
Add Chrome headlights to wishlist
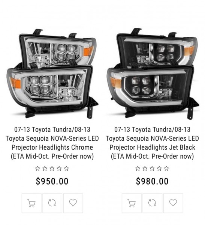(x=73, y=203)
